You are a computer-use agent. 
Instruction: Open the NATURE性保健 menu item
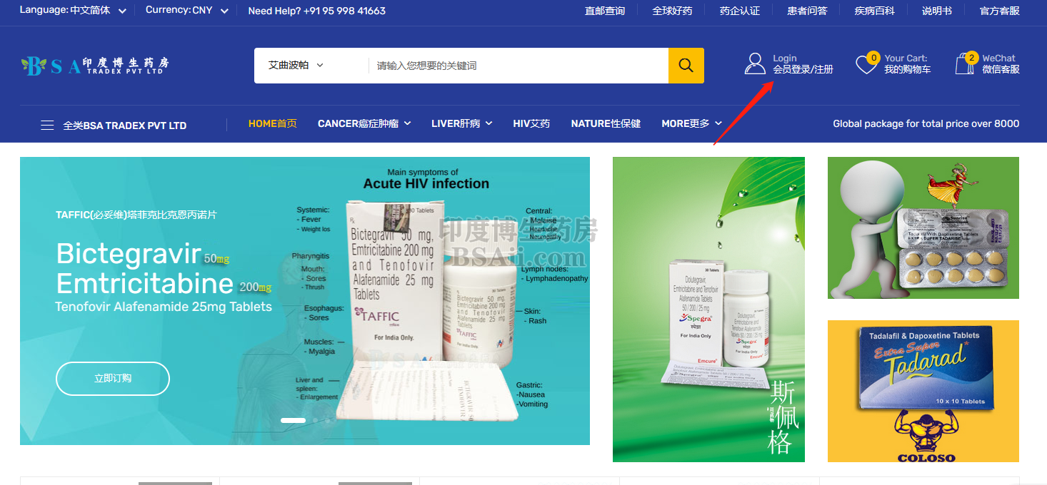(x=606, y=124)
